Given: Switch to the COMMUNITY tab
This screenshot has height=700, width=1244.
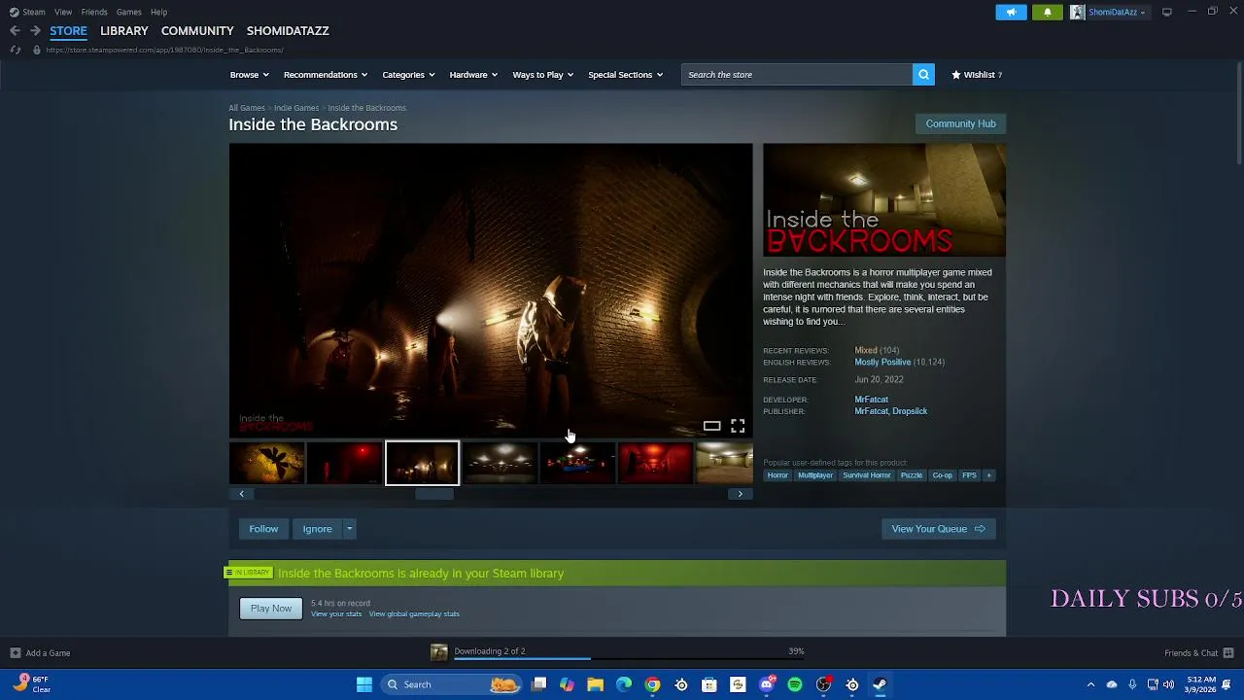Looking at the screenshot, I should tap(197, 31).
